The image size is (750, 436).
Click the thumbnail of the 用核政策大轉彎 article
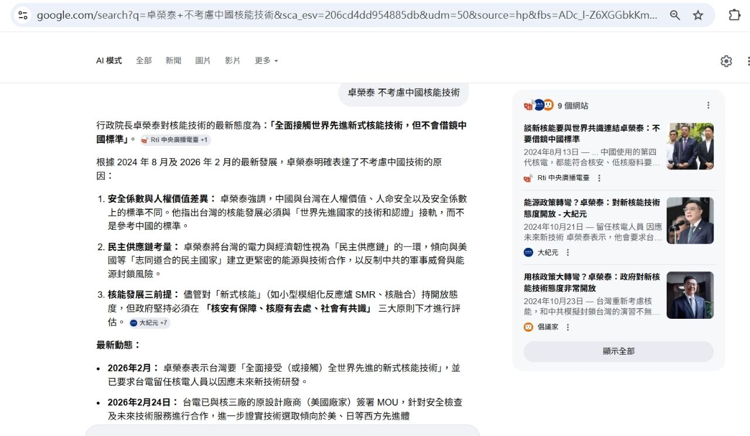click(x=690, y=295)
